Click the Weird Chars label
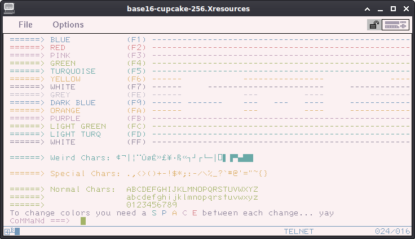Image resolution: width=415 pixels, height=239 pixels. click(x=81, y=158)
